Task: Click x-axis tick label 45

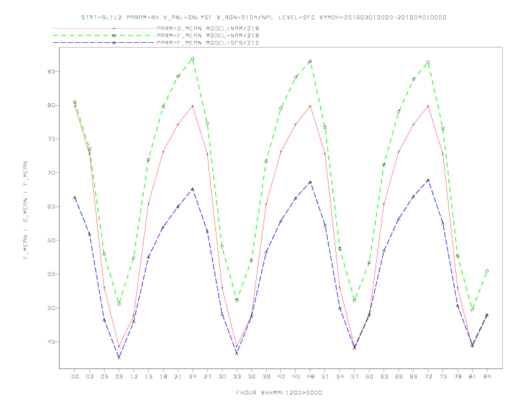Action: point(296,377)
